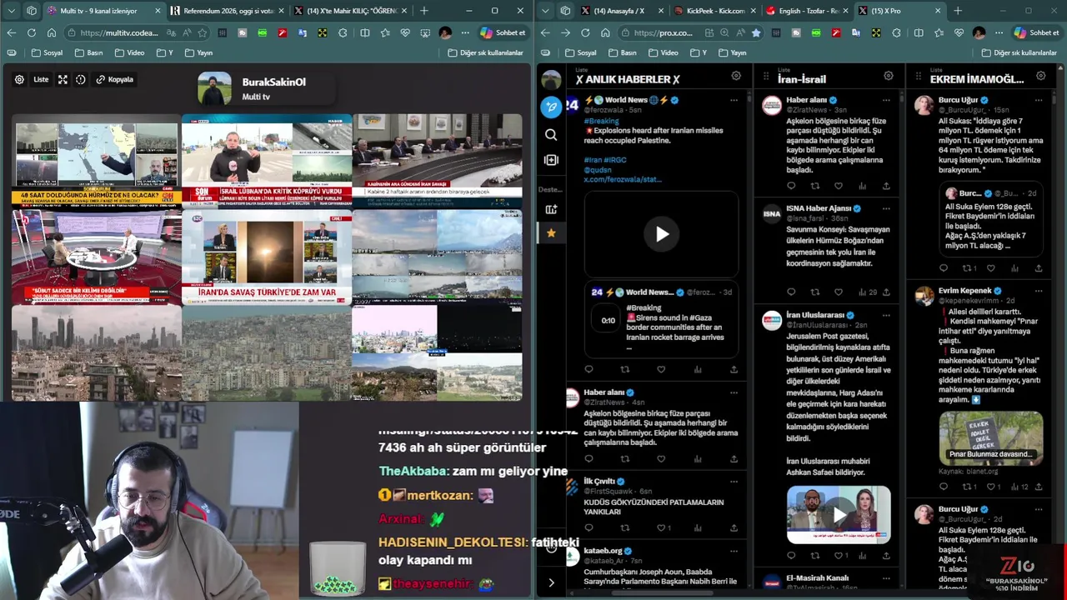Like the KUDÜS GÖKYÜZÜNDEKİ PATLAMALARIN post

[x=661, y=527]
